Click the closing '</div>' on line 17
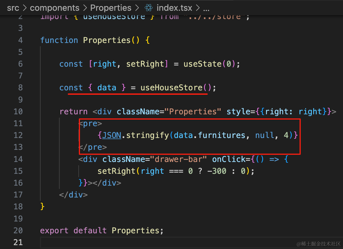Viewport: 343px width, 249px height. click(74, 195)
